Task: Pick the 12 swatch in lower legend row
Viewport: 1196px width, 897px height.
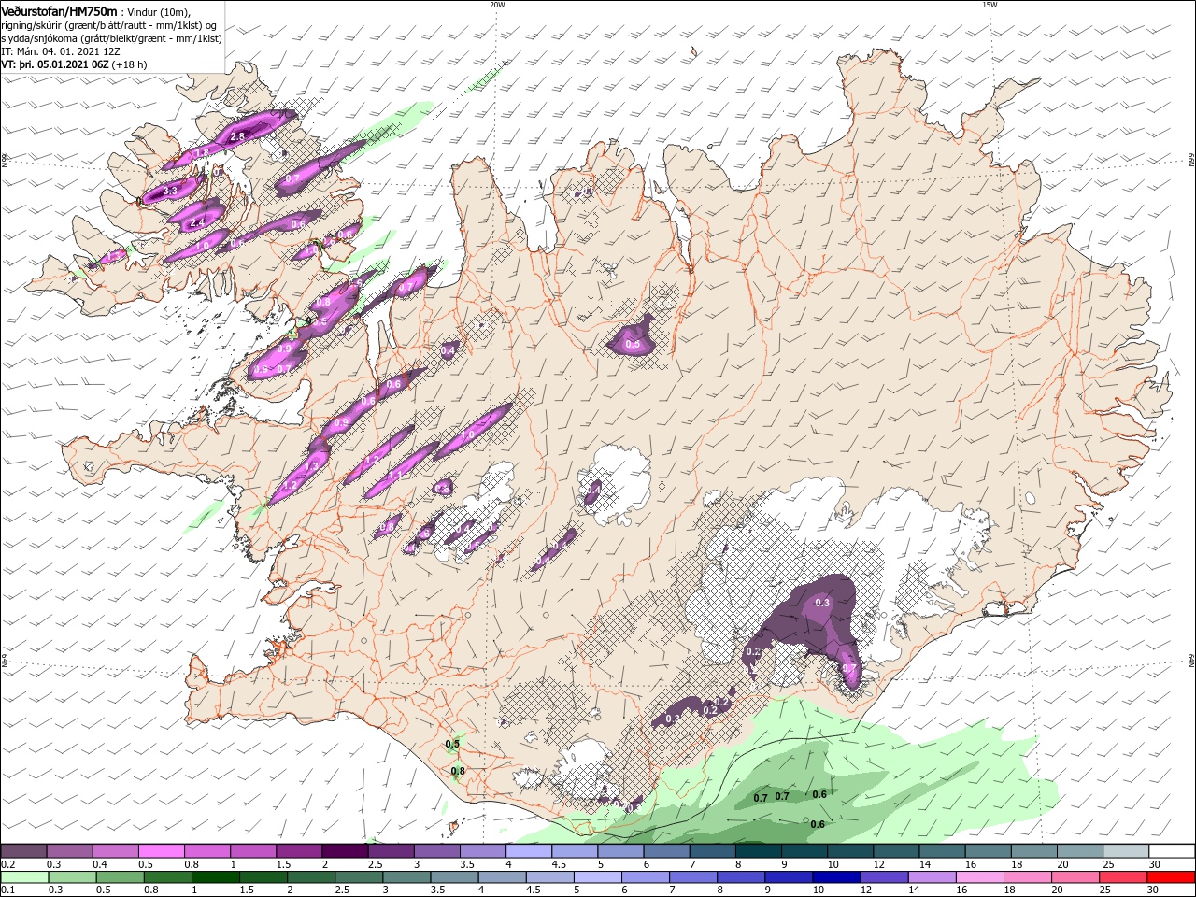Action: 885,877
